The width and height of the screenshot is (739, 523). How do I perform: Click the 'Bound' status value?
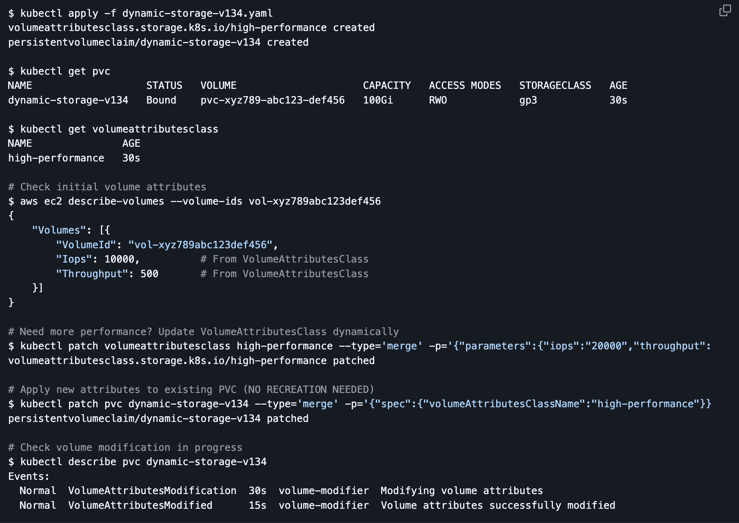161,100
